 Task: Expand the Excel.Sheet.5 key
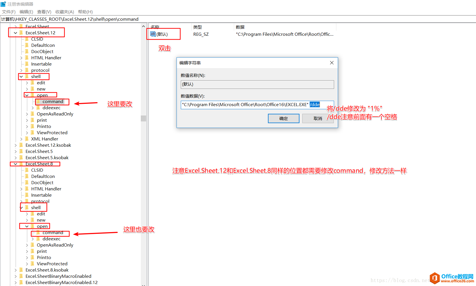[x=16, y=152]
